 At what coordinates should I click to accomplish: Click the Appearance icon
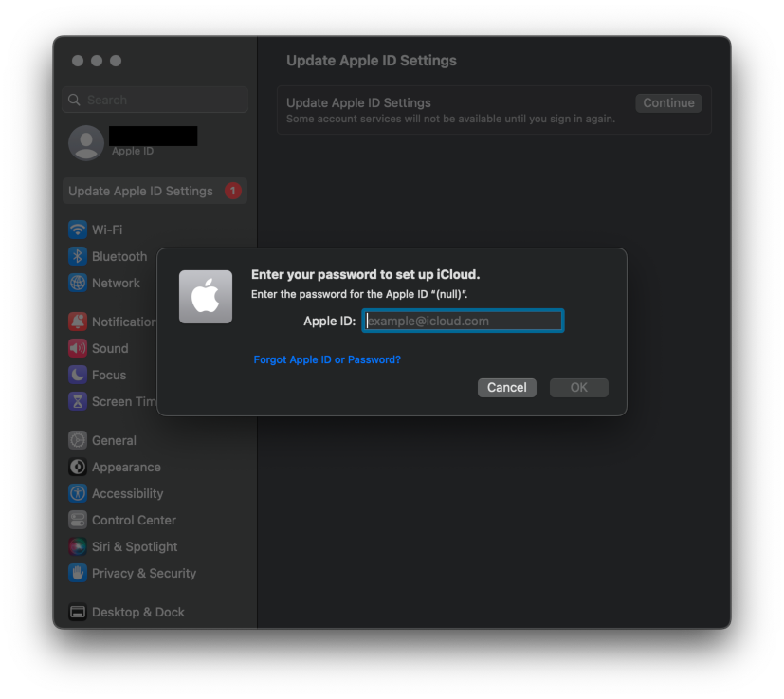click(x=77, y=467)
